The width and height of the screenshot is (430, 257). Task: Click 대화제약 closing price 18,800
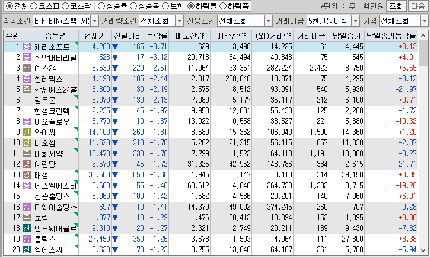(353, 154)
